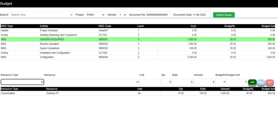Open the Branch dropdown

click(x=41, y=15)
